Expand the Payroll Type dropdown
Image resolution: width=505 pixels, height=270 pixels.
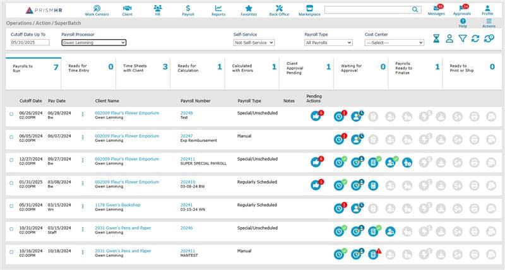click(x=328, y=43)
